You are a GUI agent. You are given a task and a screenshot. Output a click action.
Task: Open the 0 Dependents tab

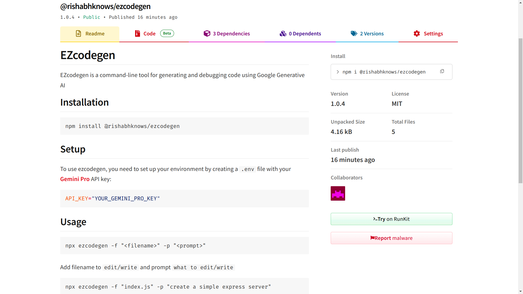(305, 34)
